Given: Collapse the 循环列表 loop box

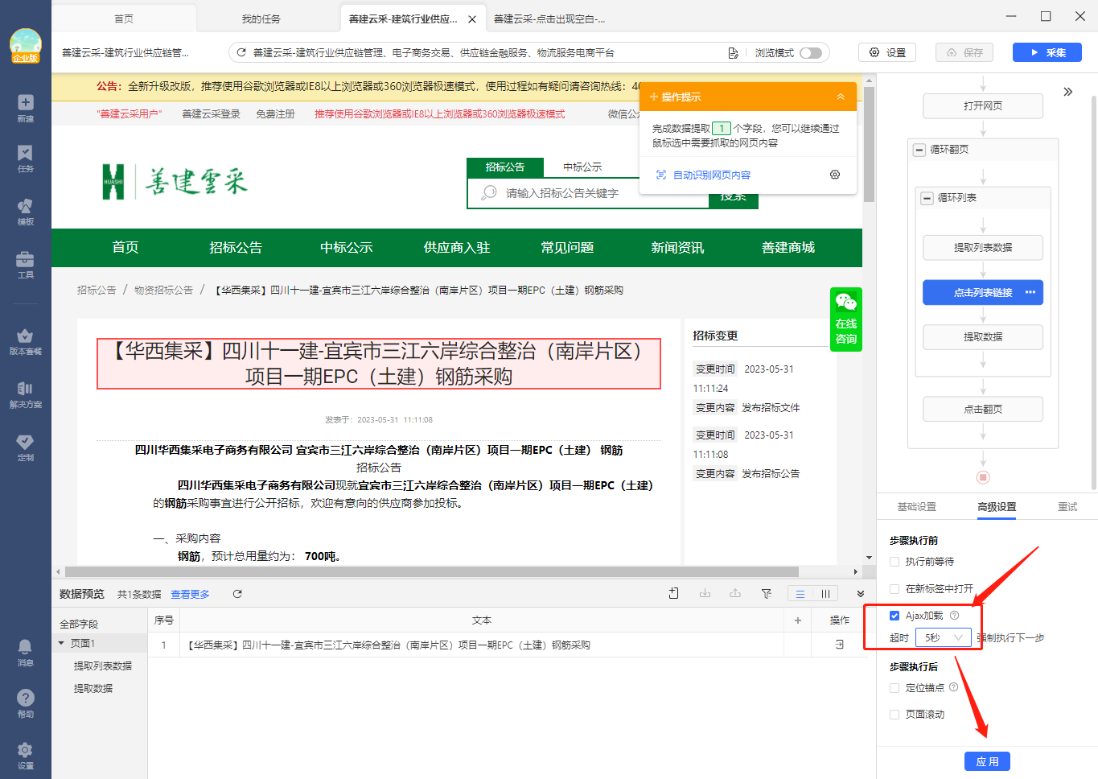Looking at the screenshot, I should (927, 198).
